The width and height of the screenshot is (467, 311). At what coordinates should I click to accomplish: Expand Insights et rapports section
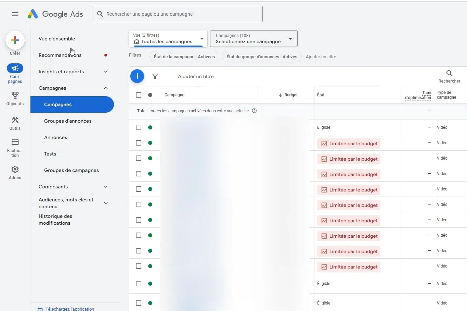(106, 72)
